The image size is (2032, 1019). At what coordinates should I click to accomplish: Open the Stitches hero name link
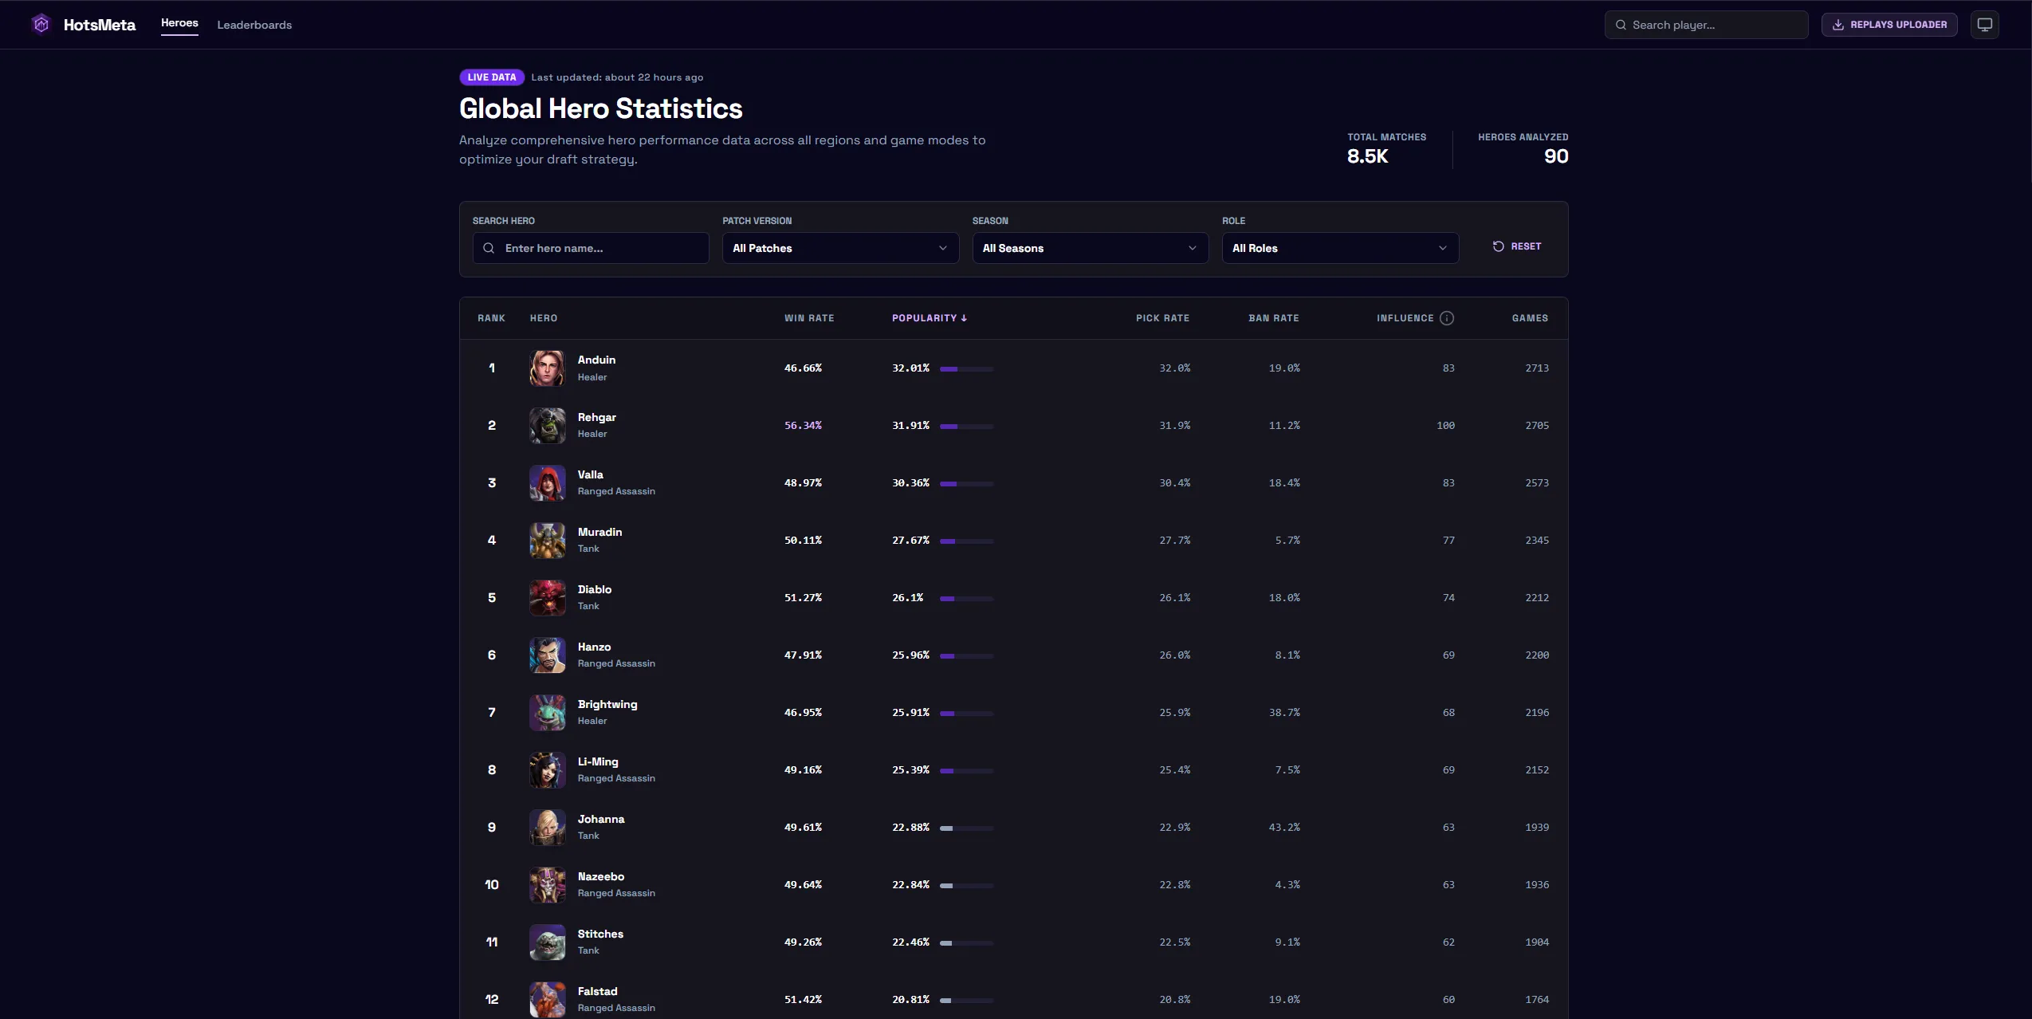pyautogui.click(x=600, y=934)
